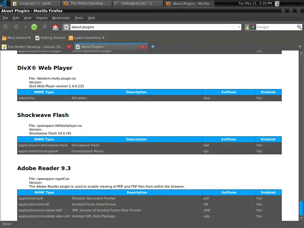The height and width of the screenshot is (228, 304).
Task: Focus the Google search field
Action: tap(276, 27)
